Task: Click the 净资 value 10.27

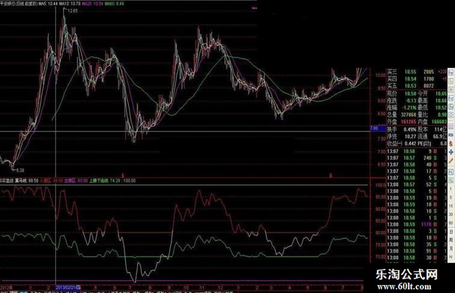Action: 411,136
